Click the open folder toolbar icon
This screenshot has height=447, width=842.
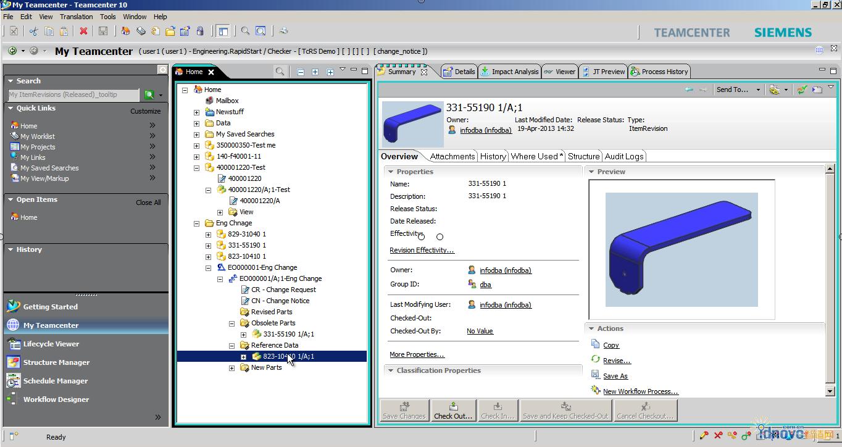point(170,31)
